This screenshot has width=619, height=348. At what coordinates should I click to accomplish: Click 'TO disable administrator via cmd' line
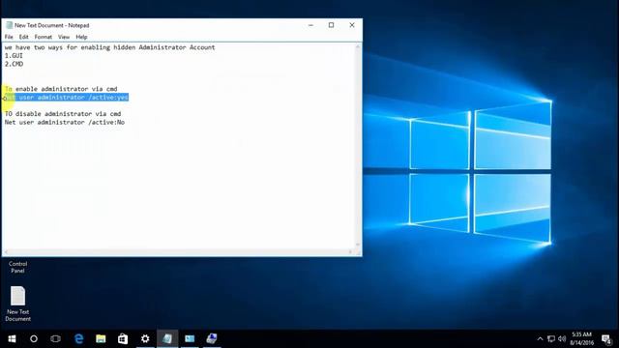point(63,114)
